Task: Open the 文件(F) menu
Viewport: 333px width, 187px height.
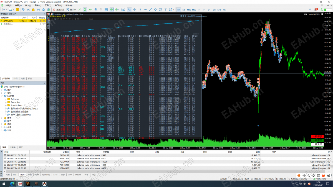Action: (x=8, y=5)
